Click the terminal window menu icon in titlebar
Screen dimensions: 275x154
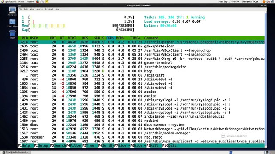click(x=20, y=6)
